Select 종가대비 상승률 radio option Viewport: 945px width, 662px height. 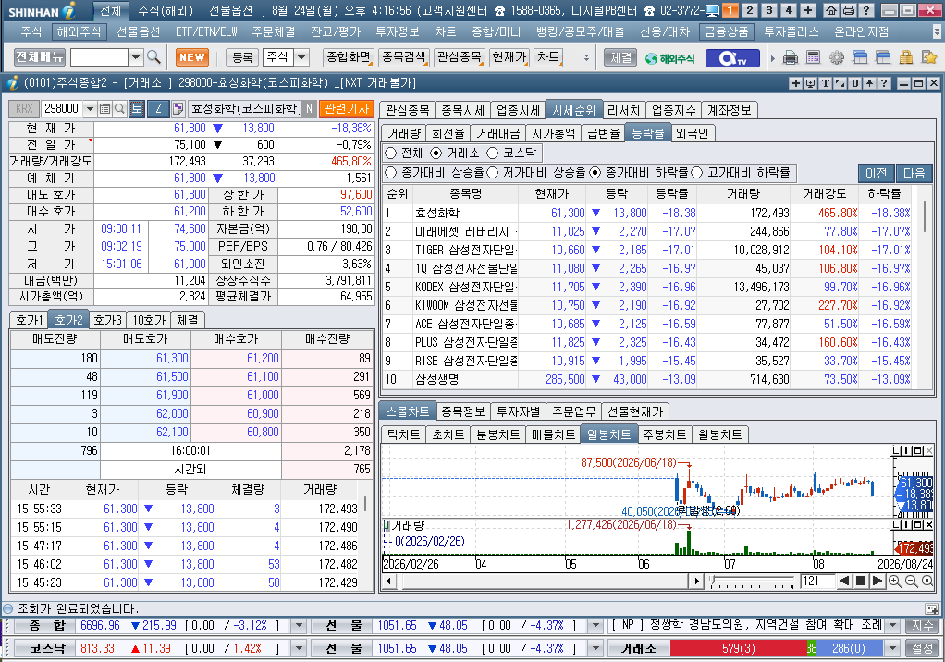coord(390,173)
